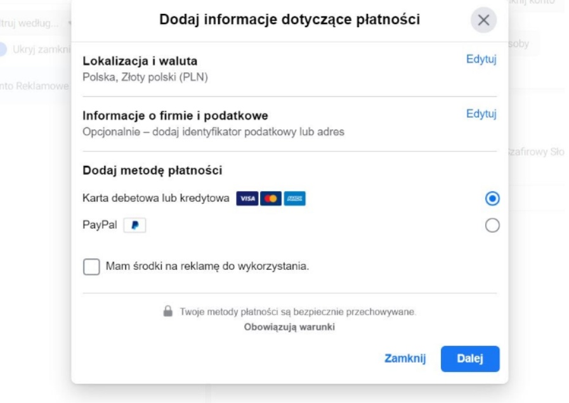Image resolution: width=569 pixels, height=403 pixels.
Task: Click Polska, Złoty polski (PLN) text
Action: click(x=145, y=77)
